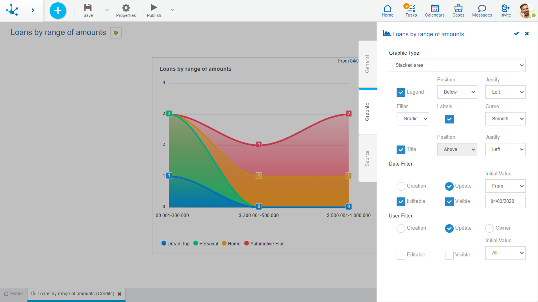Switch to the Source vertical tab
This screenshot has height=302, width=538.
(x=367, y=158)
